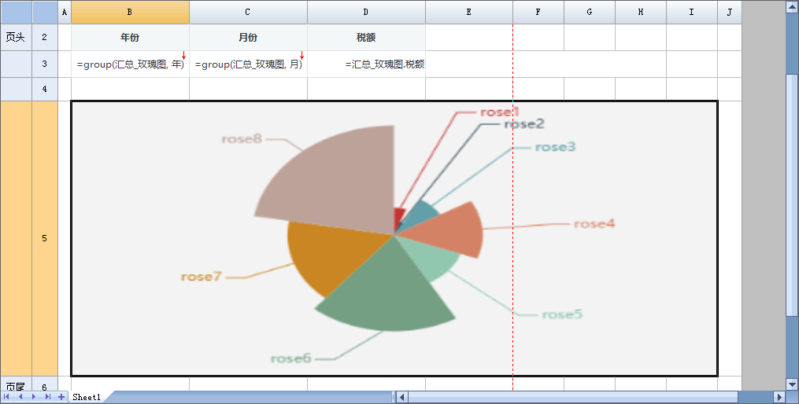Screen dimensions: 799x404
Task: Select row 3 header
Action: [45, 64]
